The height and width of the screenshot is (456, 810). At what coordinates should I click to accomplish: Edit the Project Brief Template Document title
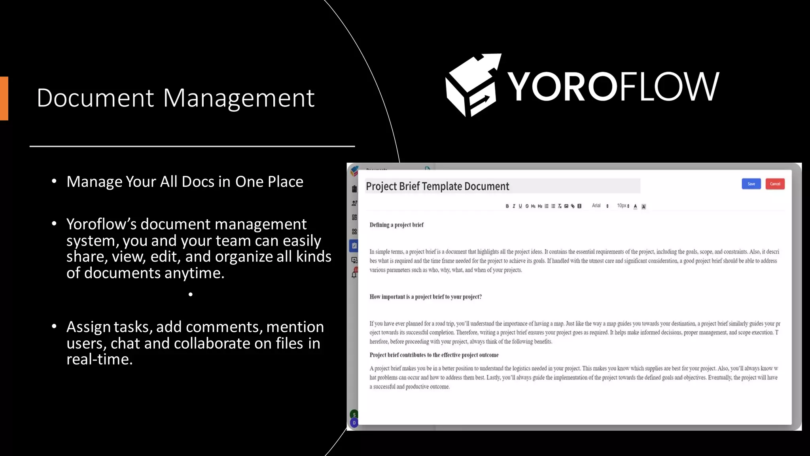click(x=502, y=186)
